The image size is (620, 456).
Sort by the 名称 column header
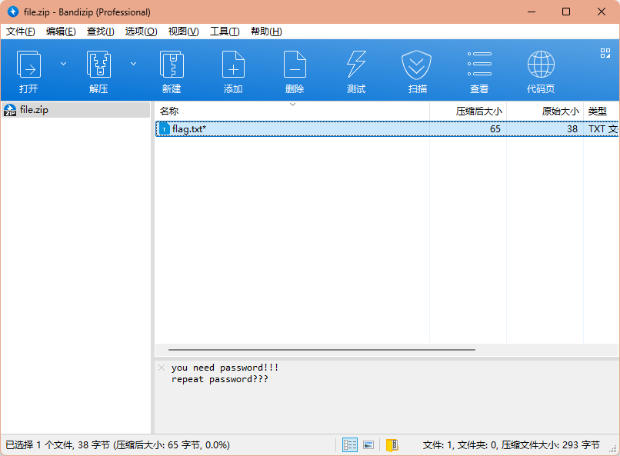coord(169,111)
